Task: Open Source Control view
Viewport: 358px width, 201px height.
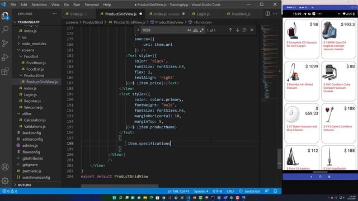Action: click(x=5, y=43)
